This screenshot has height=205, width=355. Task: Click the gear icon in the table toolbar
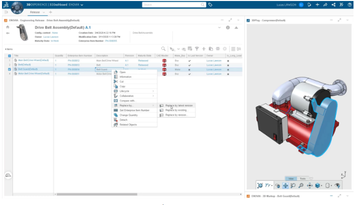[x=225, y=49]
